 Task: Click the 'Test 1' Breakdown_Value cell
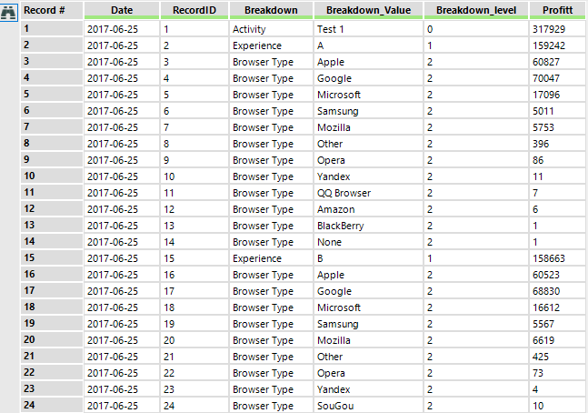coord(332,29)
